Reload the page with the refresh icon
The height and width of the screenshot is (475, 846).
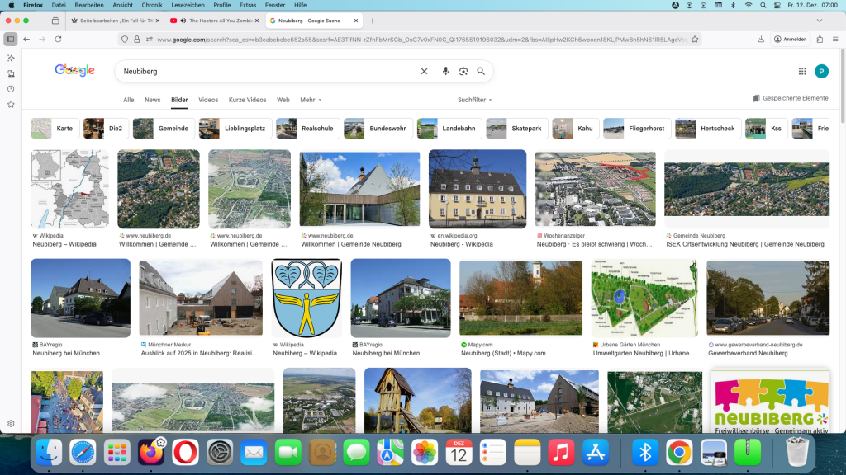tap(57, 40)
